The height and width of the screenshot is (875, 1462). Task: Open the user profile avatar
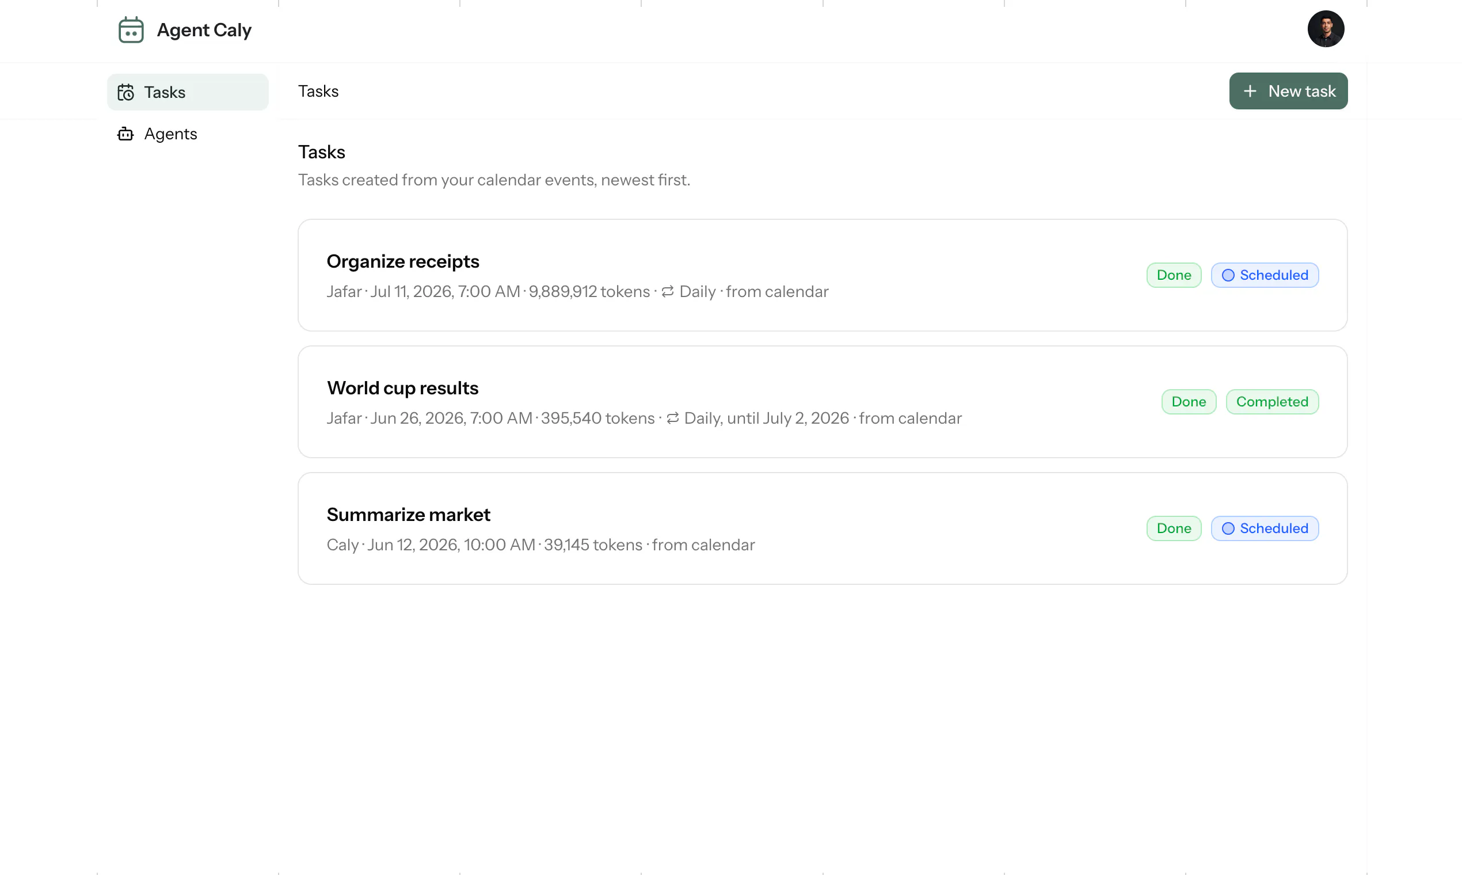(x=1325, y=29)
